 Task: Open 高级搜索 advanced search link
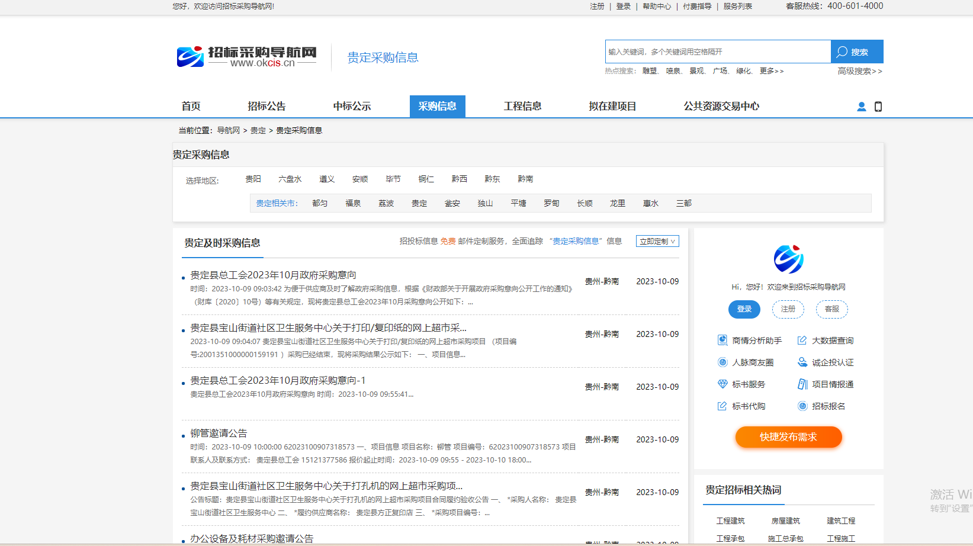tap(860, 71)
